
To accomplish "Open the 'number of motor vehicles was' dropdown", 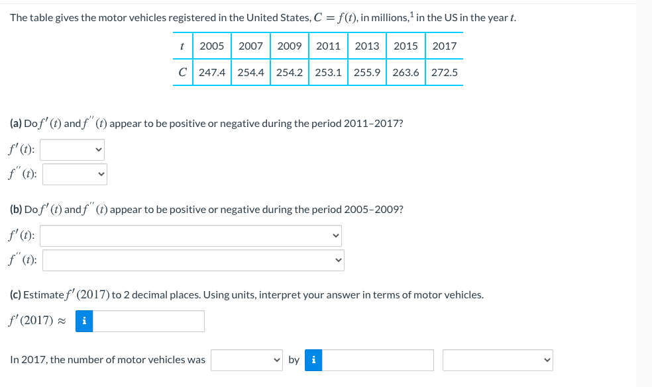I will pyautogui.click(x=246, y=360).
